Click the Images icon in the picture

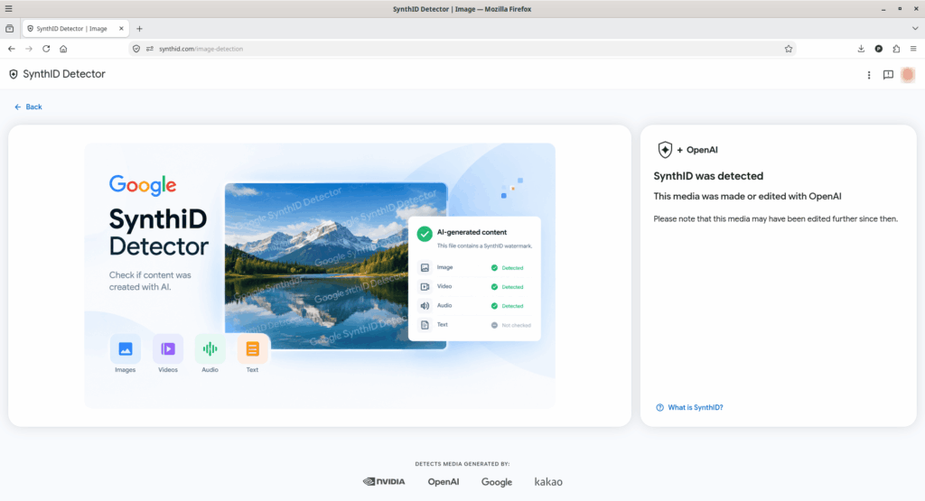click(x=125, y=349)
